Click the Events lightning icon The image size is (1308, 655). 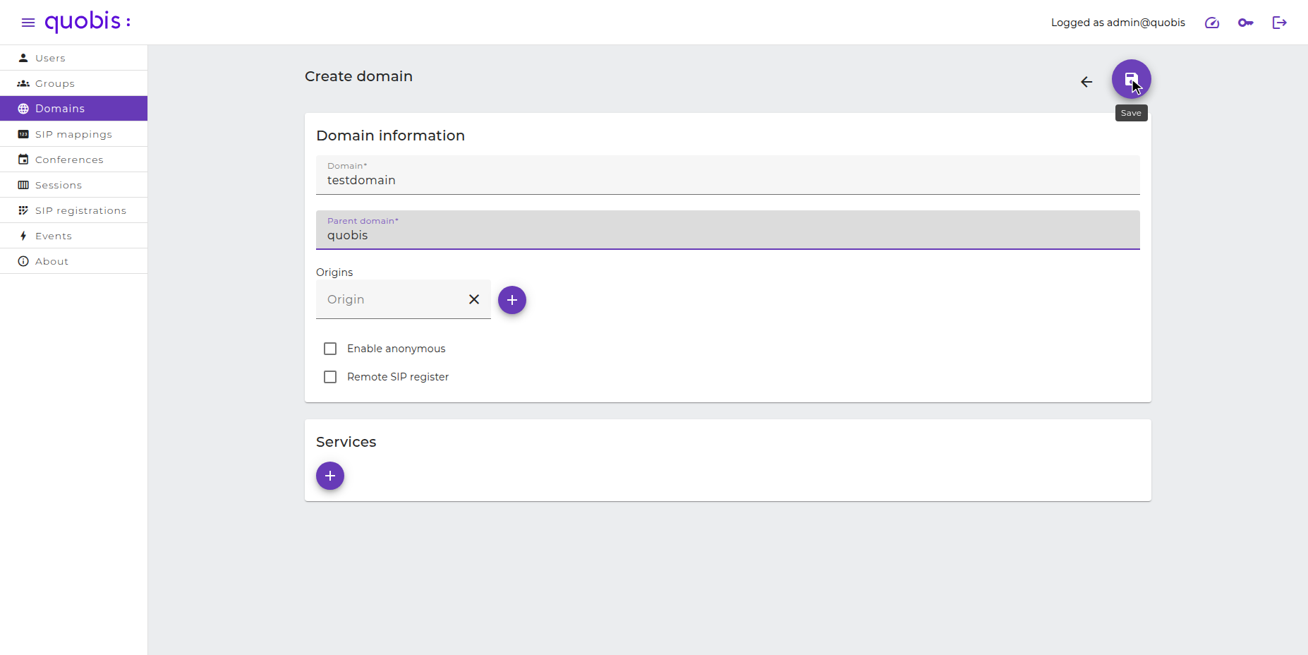23,236
